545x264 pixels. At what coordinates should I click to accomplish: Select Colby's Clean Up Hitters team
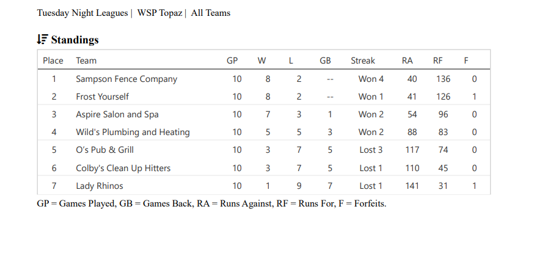click(x=123, y=168)
